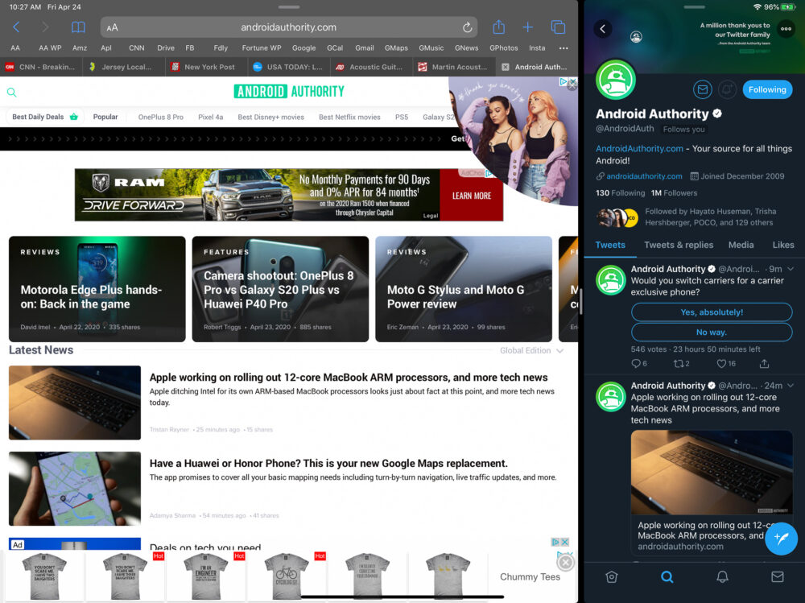The image size is (805, 603).
Task: Compose a new tweet with the pen button
Action: 781,539
